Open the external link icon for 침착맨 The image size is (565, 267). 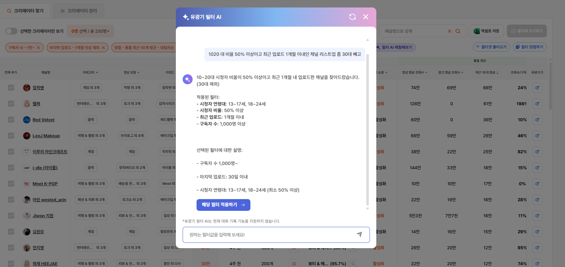537,88
